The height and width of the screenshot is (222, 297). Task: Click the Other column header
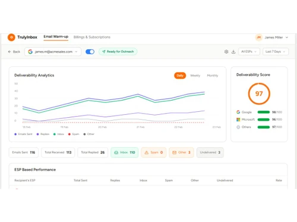coord(195,181)
